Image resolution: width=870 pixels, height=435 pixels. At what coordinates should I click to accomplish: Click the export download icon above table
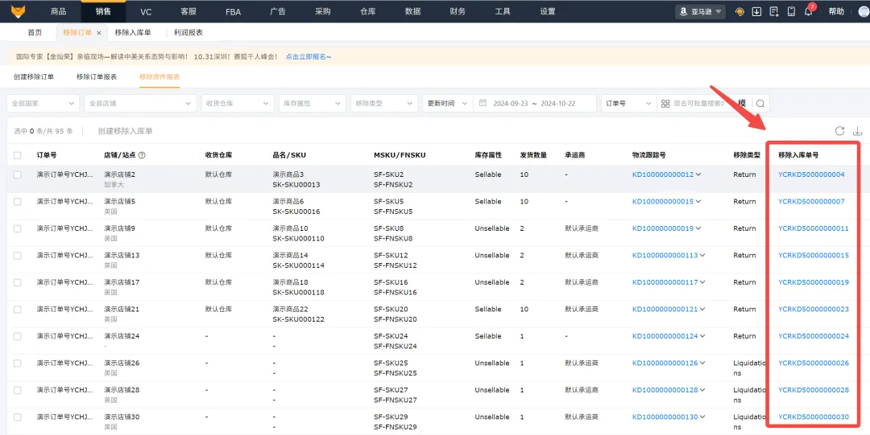pyautogui.click(x=857, y=131)
